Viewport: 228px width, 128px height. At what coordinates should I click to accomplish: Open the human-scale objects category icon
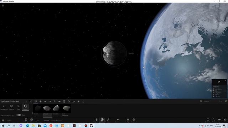click(74, 101)
